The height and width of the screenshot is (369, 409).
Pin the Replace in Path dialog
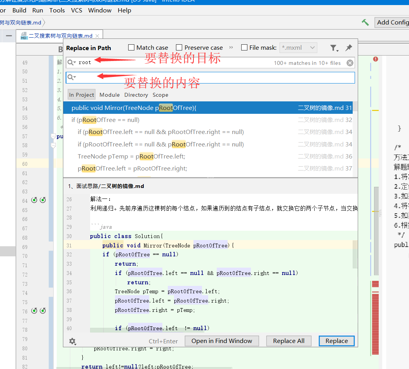[x=348, y=48]
